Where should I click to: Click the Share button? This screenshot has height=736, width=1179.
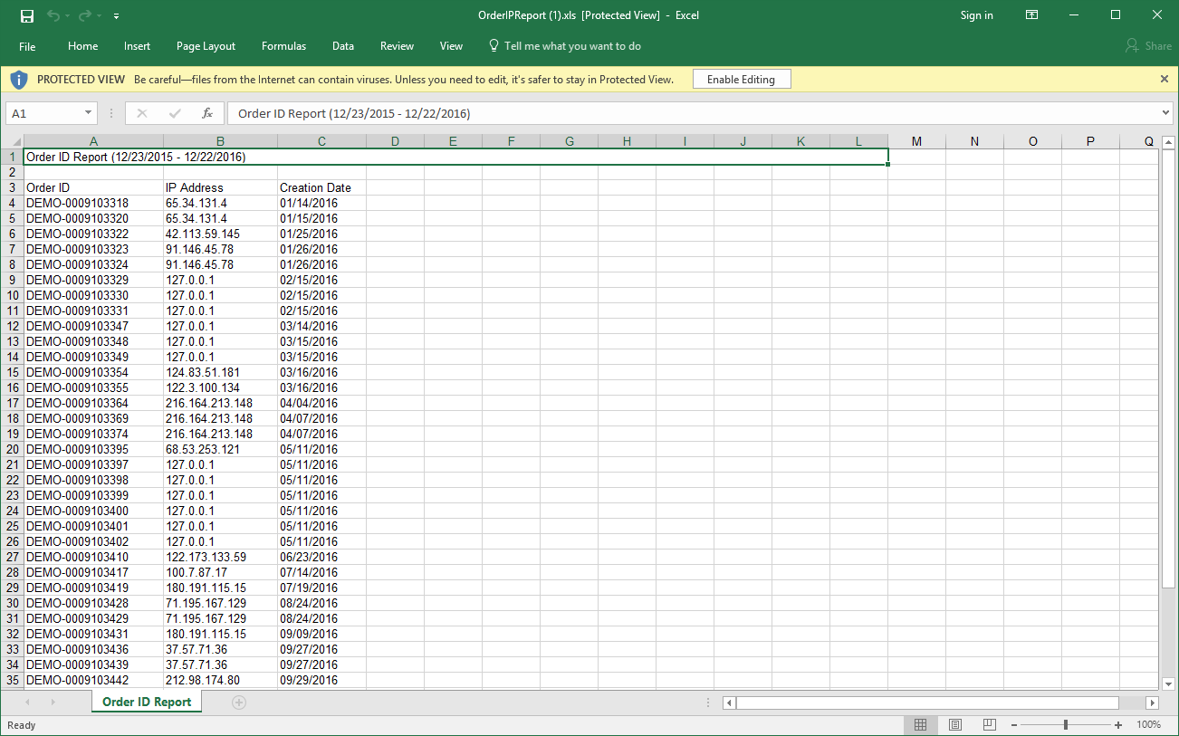(1148, 46)
